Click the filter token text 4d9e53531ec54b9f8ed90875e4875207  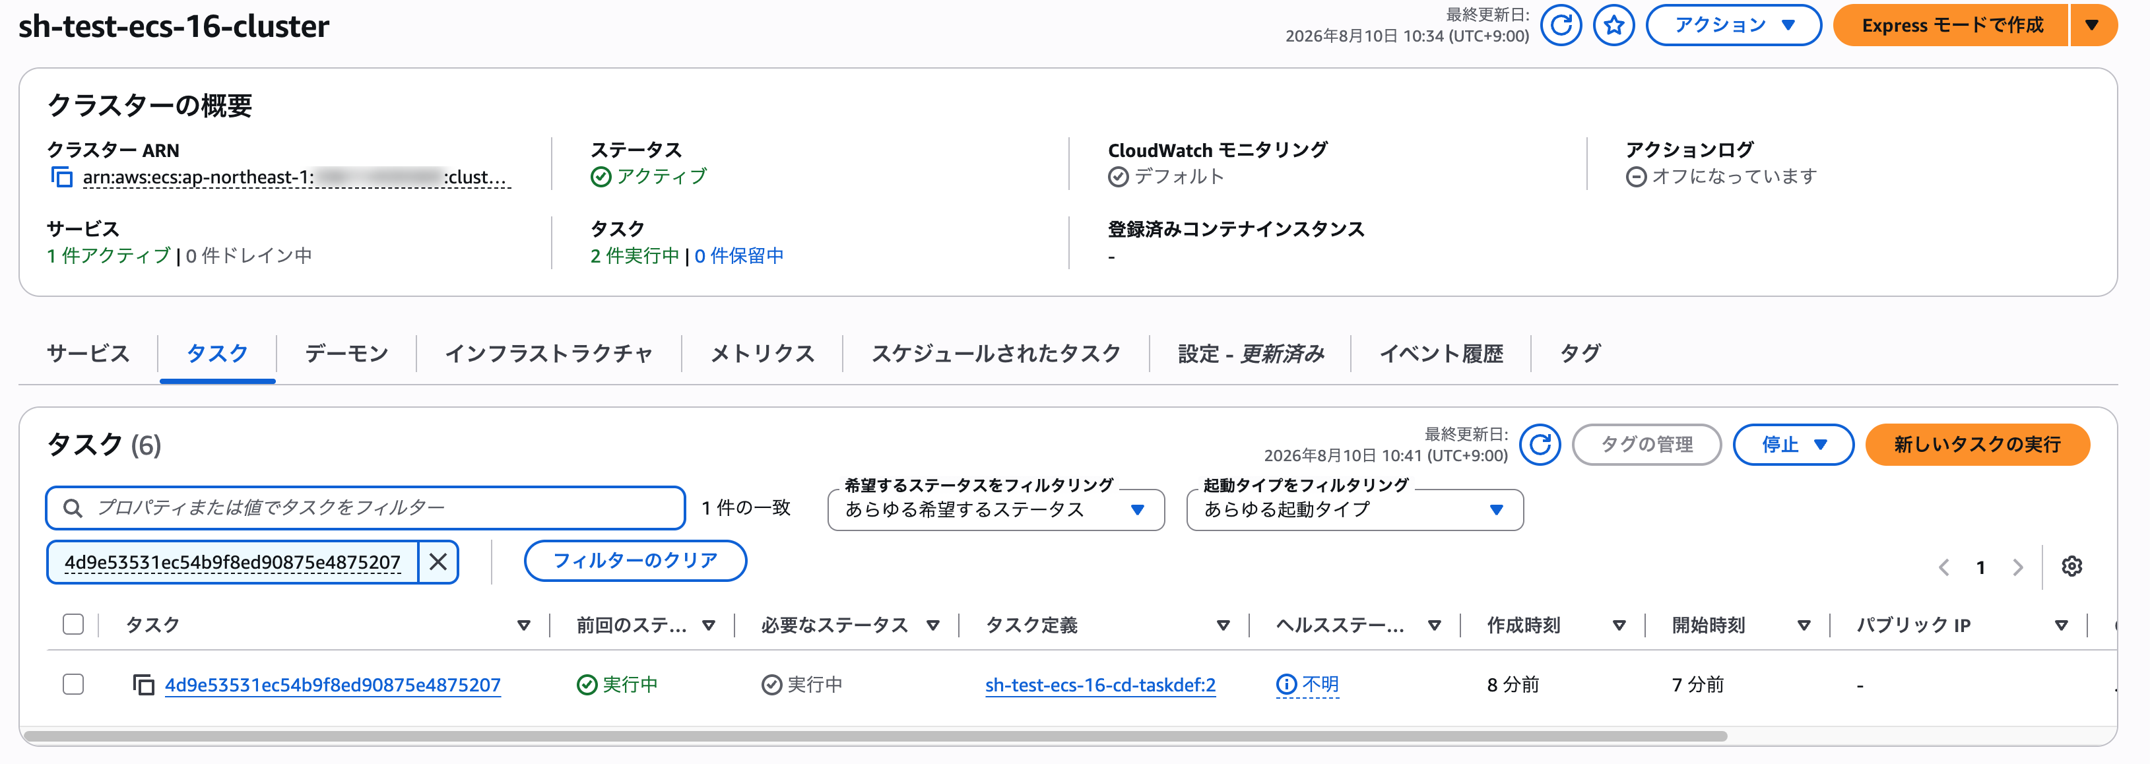point(232,562)
